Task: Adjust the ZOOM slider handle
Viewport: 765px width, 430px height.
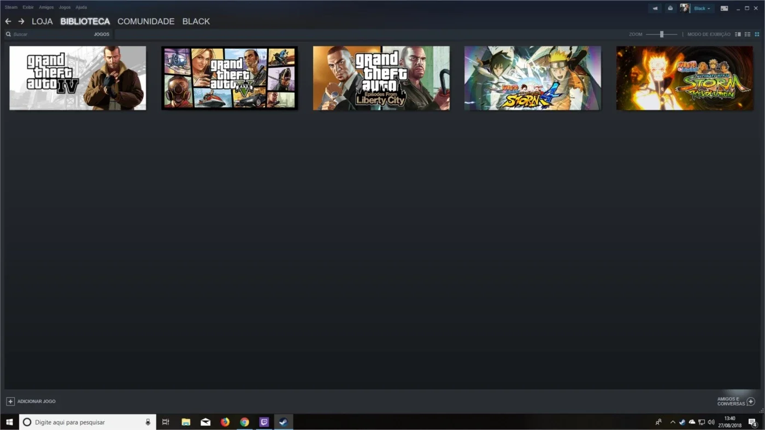Action: [662, 34]
